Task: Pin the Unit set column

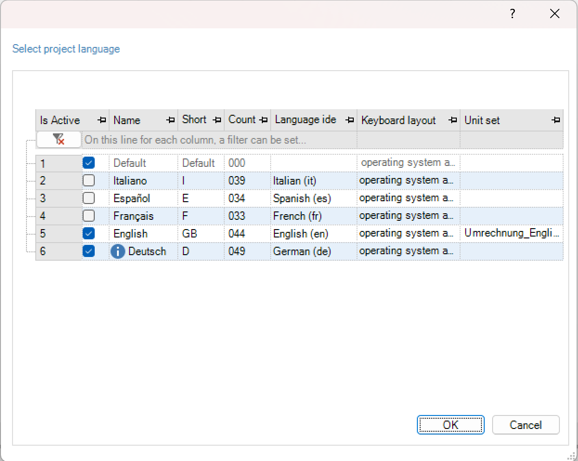Action: pyautogui.click(x=556, y=120)
